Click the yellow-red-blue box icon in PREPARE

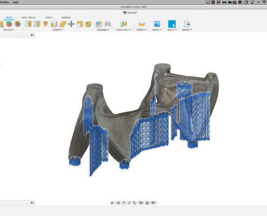click(17, 24)
